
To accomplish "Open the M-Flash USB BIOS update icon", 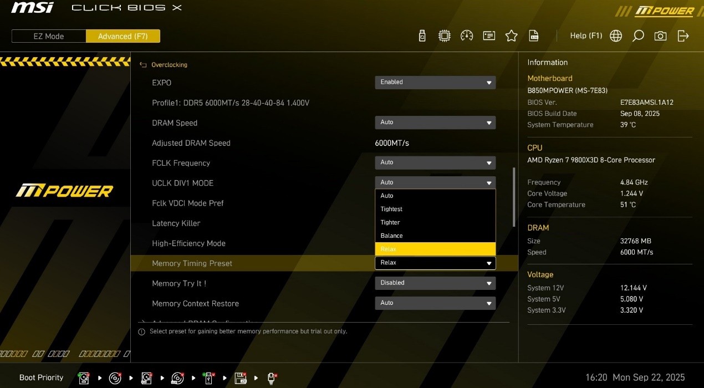I will 422,36.
